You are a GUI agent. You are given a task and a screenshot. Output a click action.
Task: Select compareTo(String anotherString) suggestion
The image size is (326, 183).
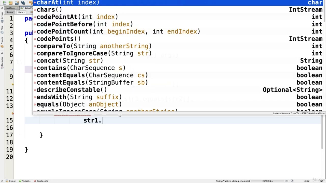click(178, 46)
